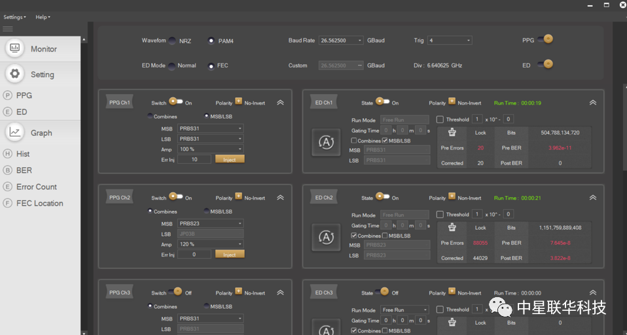Click the hamburger menu icon above Monitor

click(x=8, y=29)
